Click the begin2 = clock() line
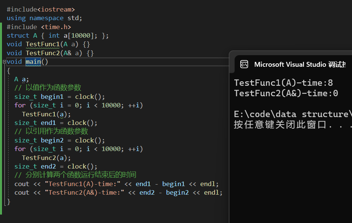Image resolution: width=352 pixels, height=223 pixels. coord(60,140)
